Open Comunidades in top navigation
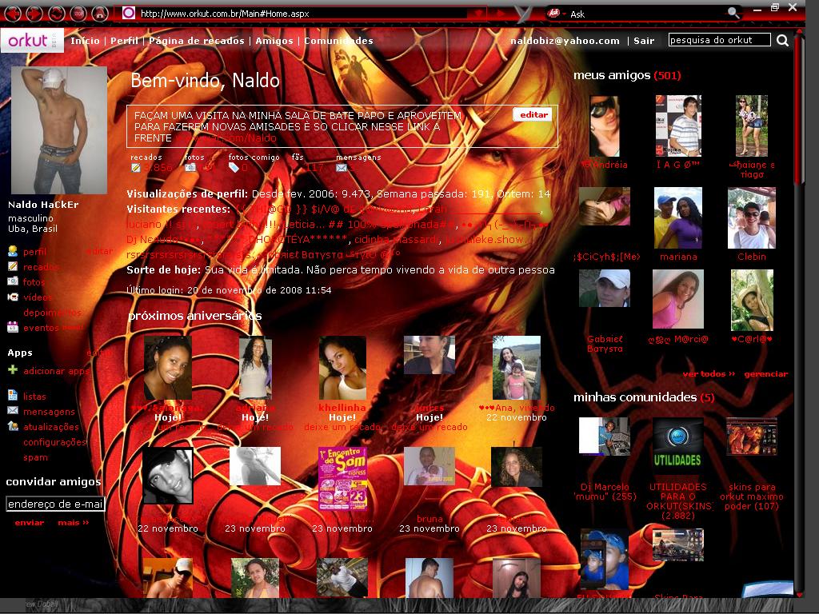The width and height of the screenshot is (819, 614). 338,41
